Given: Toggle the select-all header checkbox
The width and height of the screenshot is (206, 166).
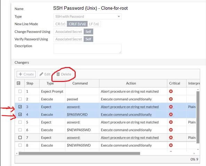Looking at the screenshot, I should click(18, 83).
